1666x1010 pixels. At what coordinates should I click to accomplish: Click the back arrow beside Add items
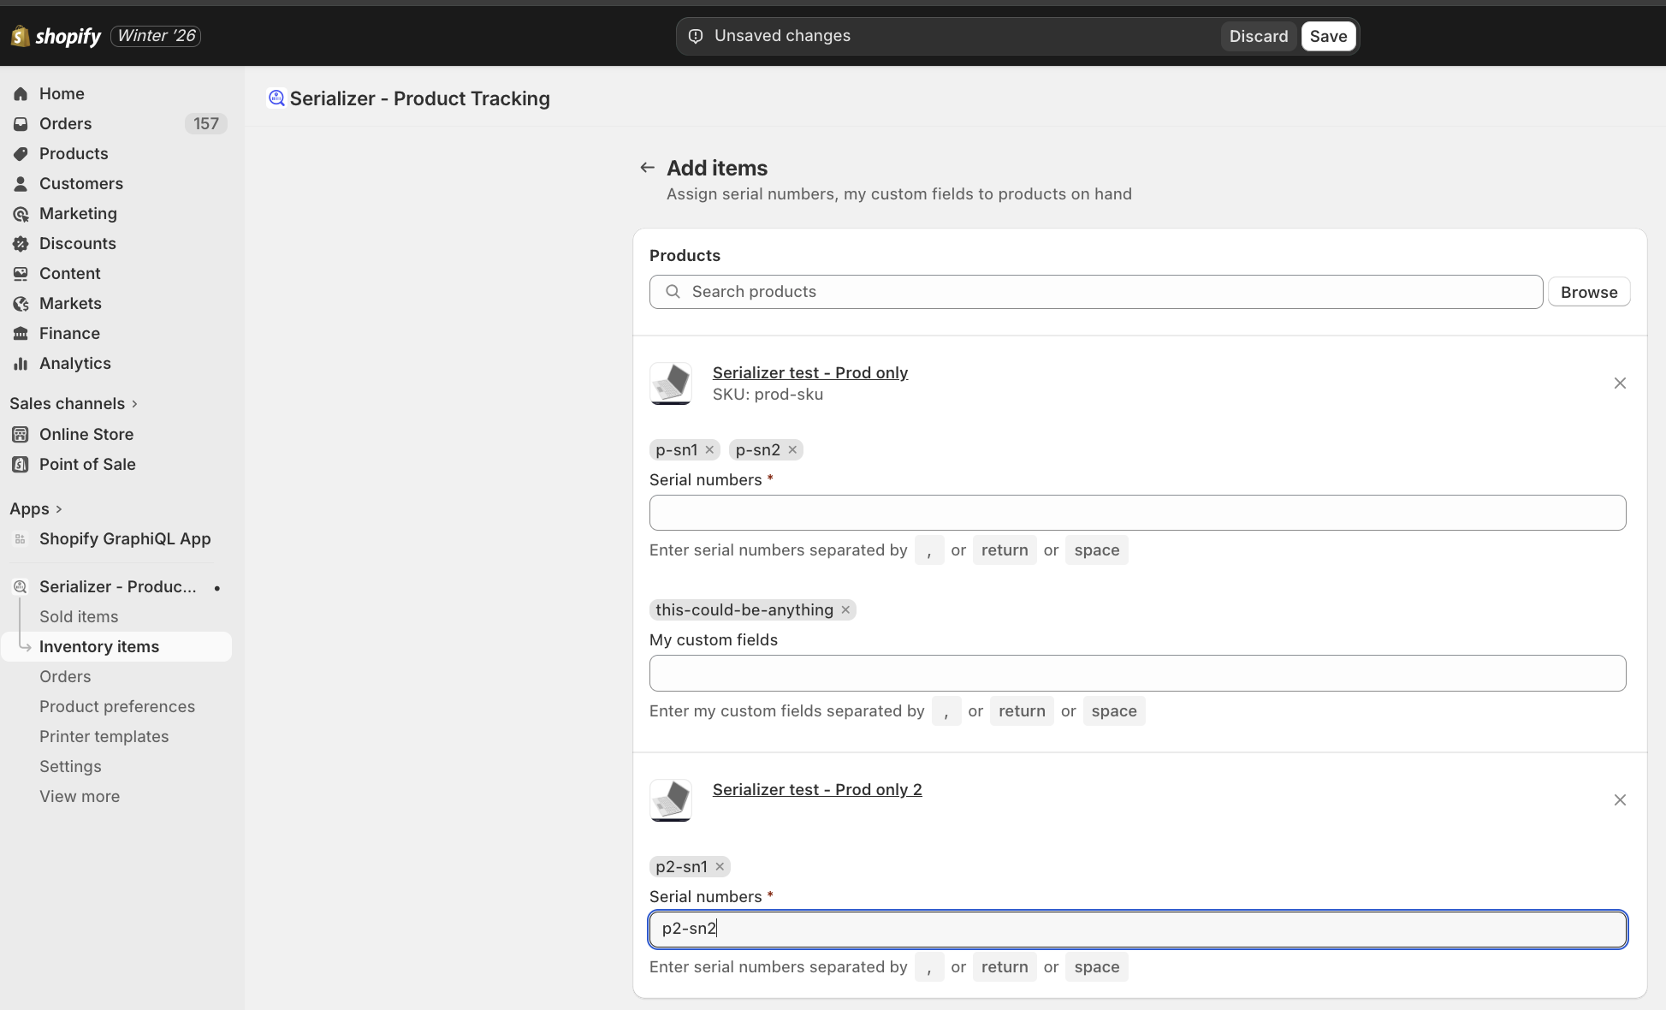coord(647,168)
